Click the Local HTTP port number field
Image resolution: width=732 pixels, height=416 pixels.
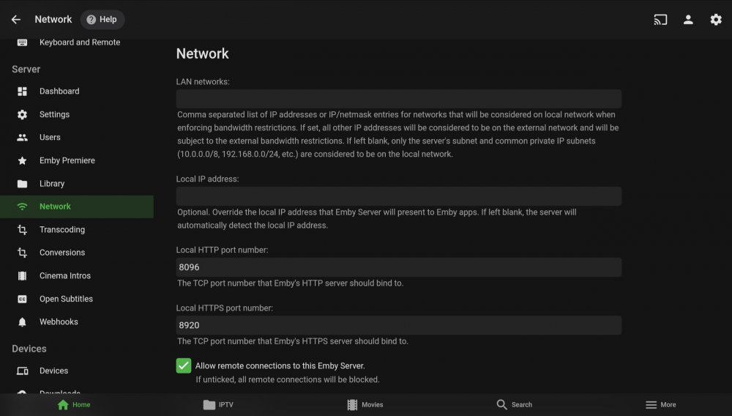pyautogui.click(x=399, y=267)
